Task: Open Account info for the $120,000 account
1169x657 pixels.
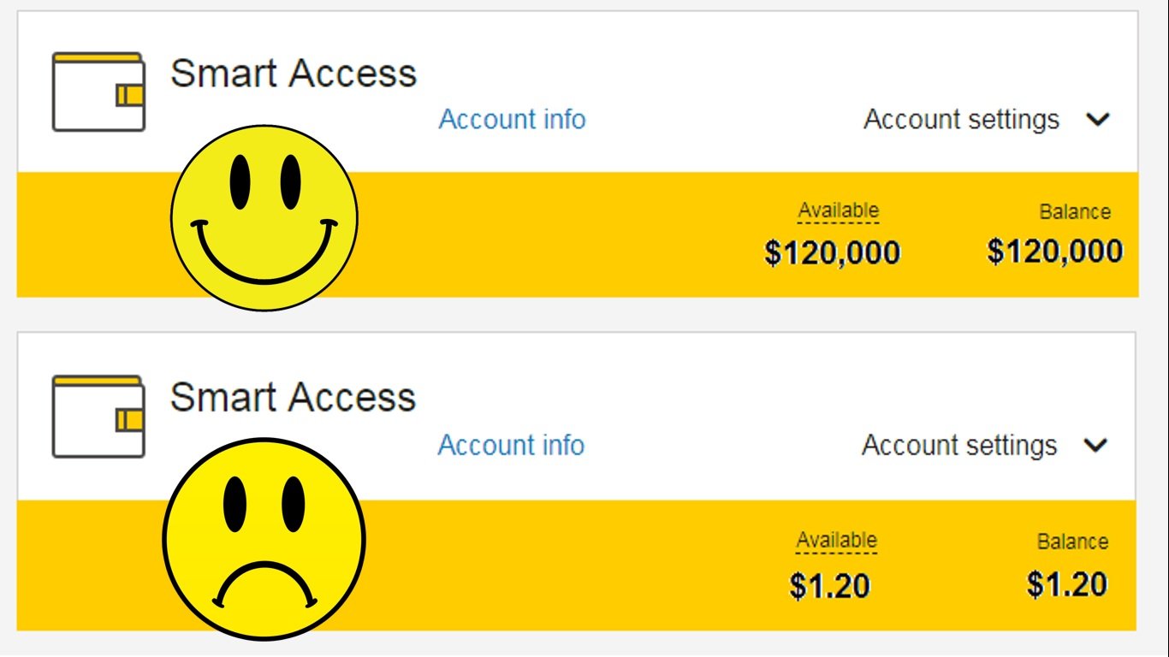Action: coord(512,119)
